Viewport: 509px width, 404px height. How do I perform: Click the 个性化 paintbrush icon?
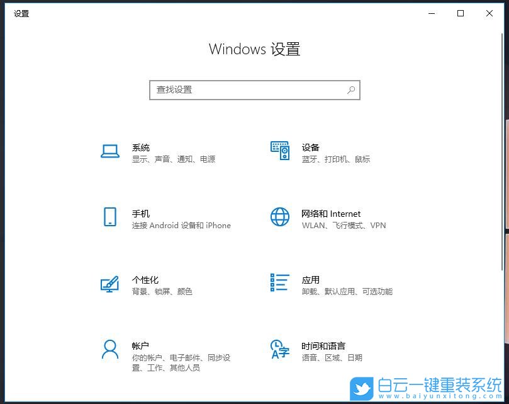(110, 284)
